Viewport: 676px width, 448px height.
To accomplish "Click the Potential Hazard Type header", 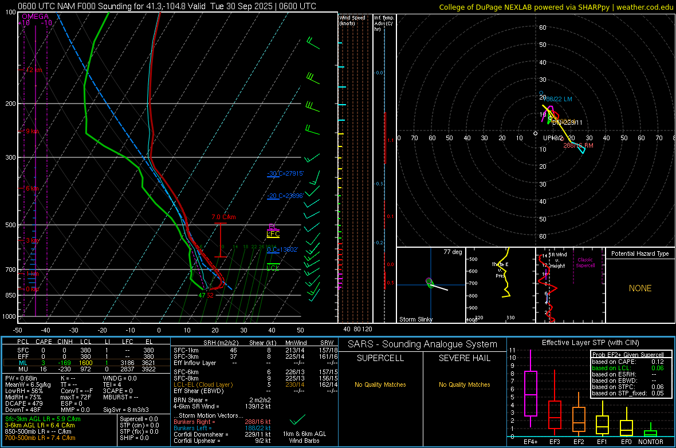I will (640, 253).
